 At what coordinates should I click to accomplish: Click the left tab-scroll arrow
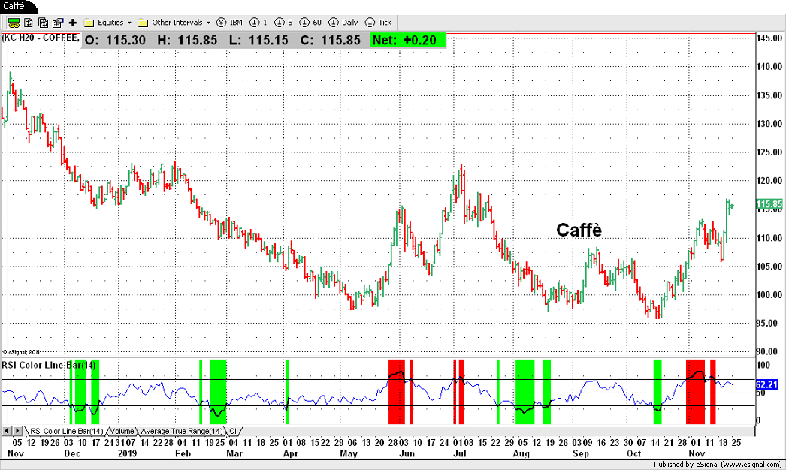(x=7, y=431)
